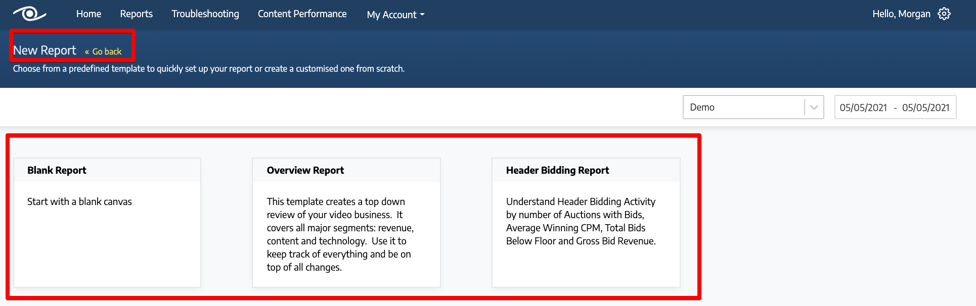Expand the My Account dropdown
This screenshot has width=976, height=306.
[x=396, y=15]
